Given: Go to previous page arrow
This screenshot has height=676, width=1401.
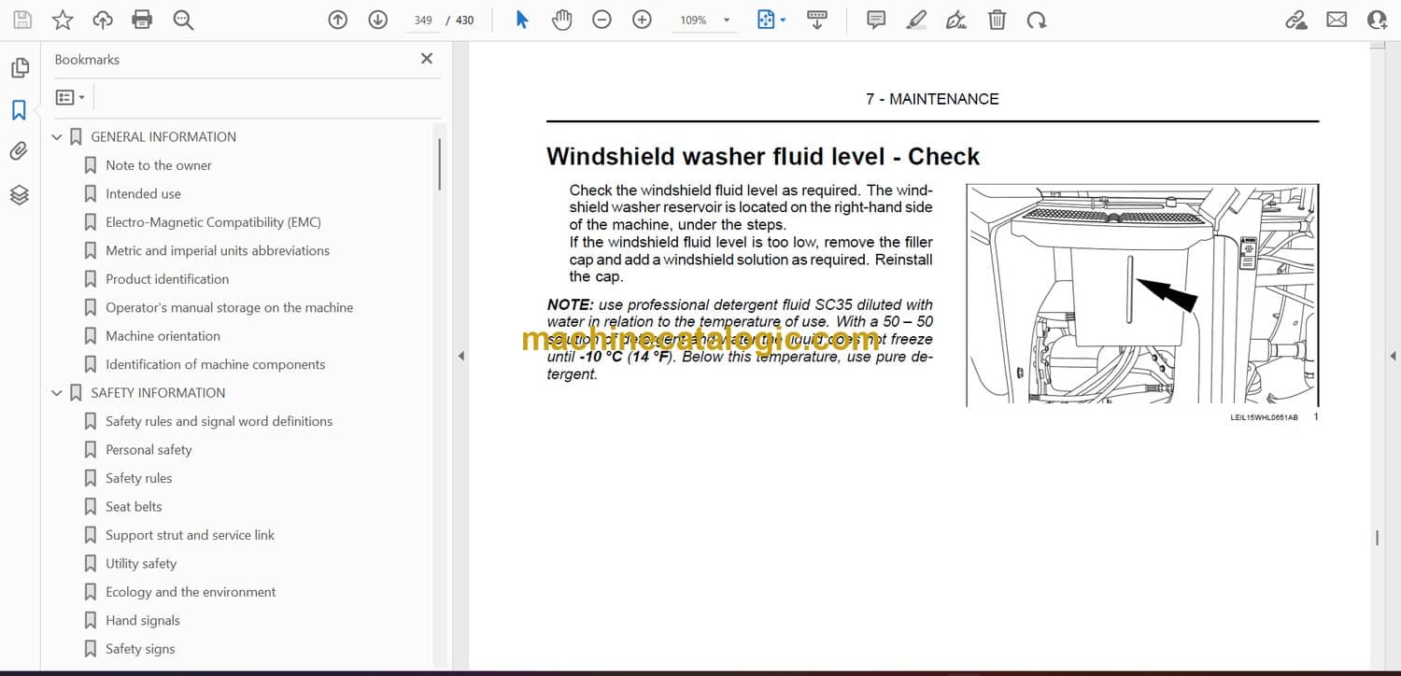Looking at the screenshot, I should click(338, 20).
